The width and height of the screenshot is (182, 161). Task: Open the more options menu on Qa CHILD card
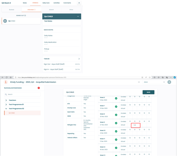pos(78,16)
